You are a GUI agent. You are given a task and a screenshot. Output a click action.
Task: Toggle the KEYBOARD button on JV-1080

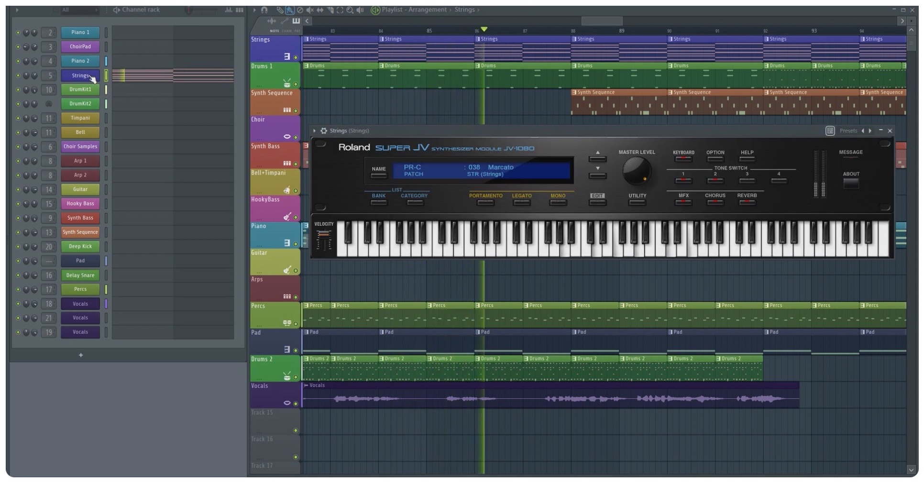point(683,159)
